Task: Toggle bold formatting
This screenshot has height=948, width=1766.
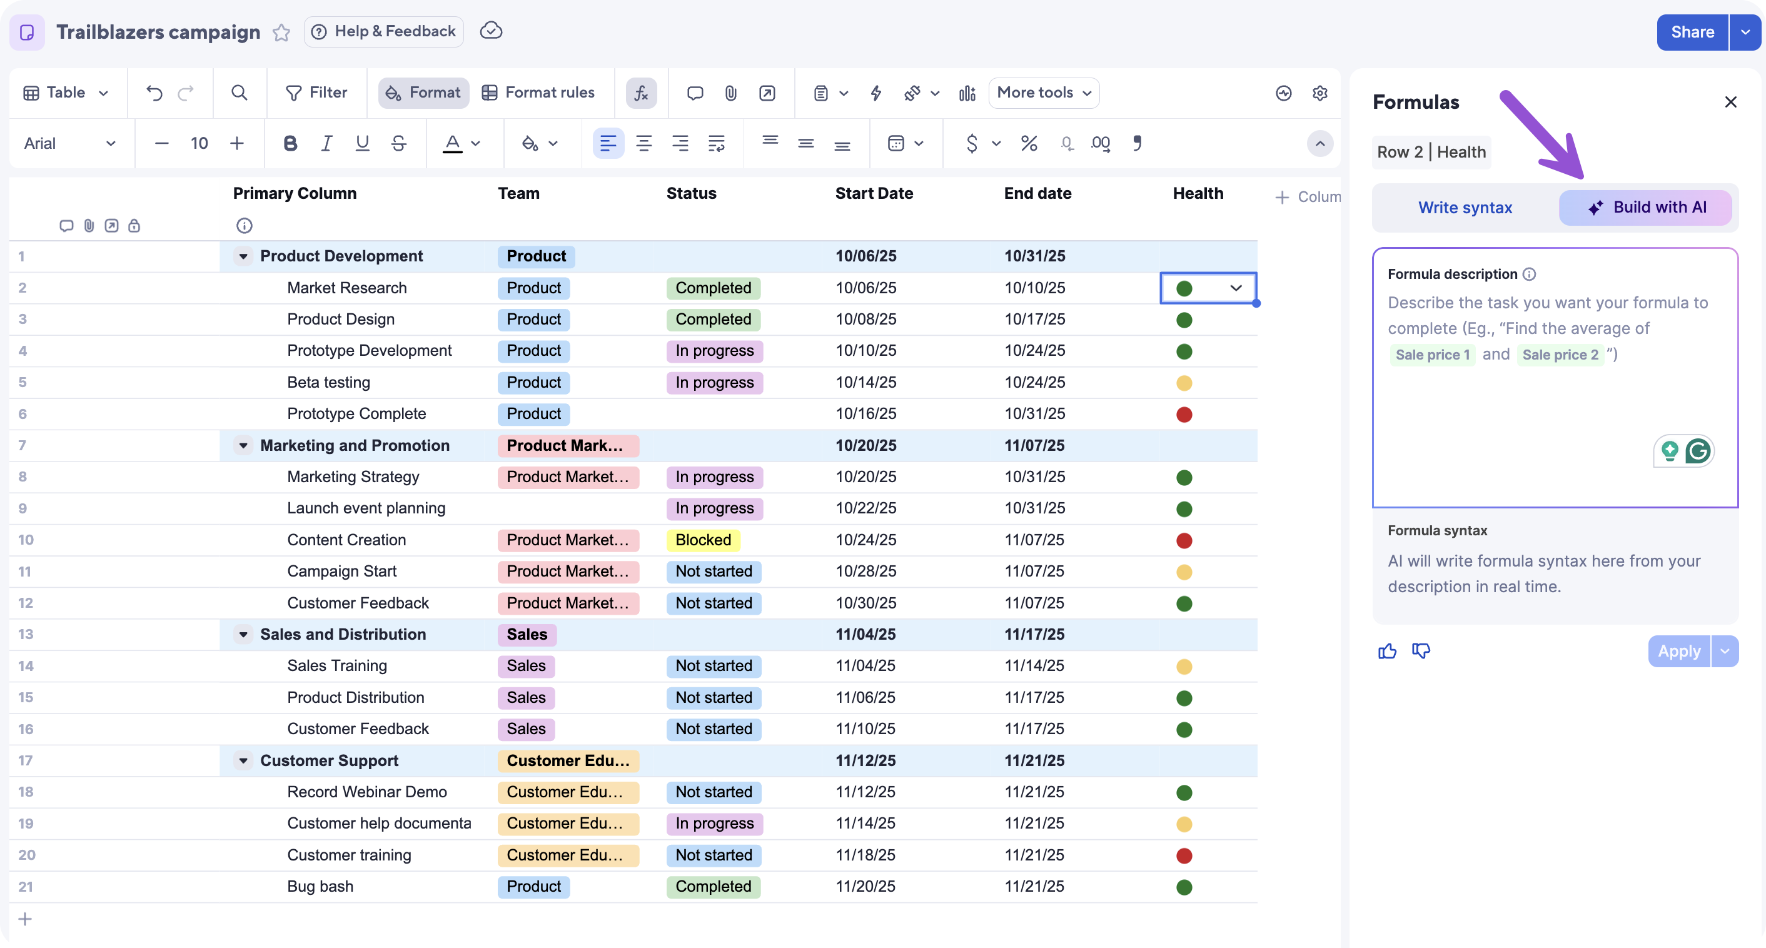Action: [x=290, y=143]
